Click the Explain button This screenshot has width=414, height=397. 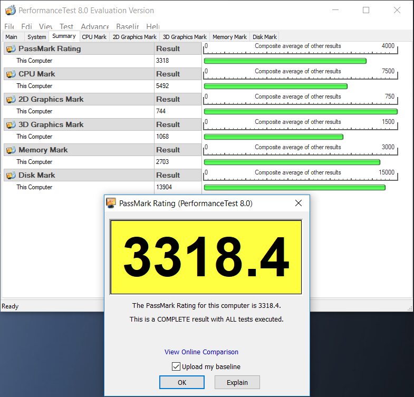pos(237,382)
